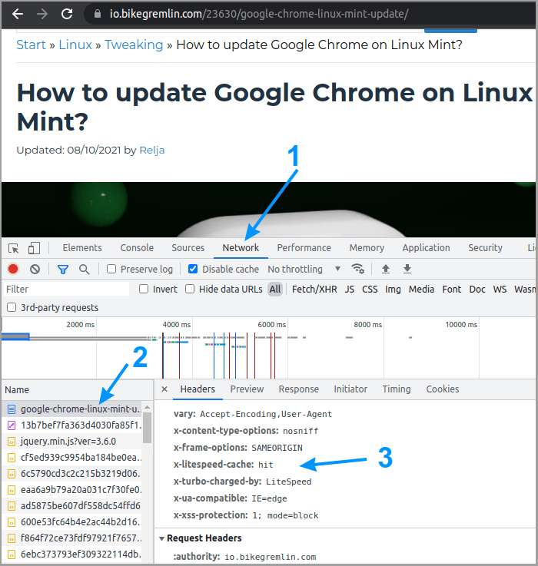Click script icon beside f864f72ce73fdf97921f7657
Screen dimensions: 538x566
pos(12,538)
